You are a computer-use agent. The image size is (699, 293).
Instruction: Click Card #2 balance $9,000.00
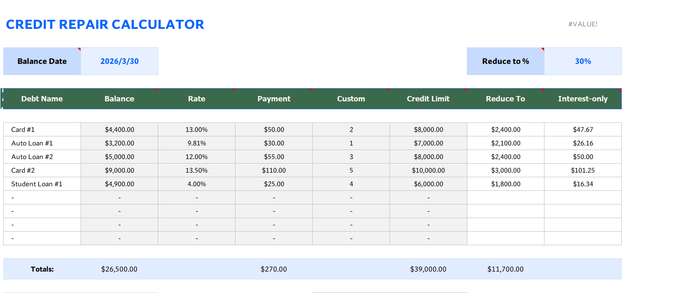point(119,170)
